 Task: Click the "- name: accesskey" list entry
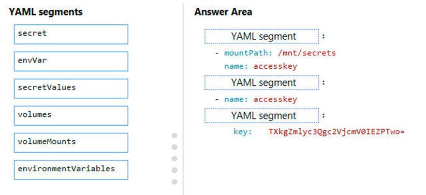click(x=256, y=99)
